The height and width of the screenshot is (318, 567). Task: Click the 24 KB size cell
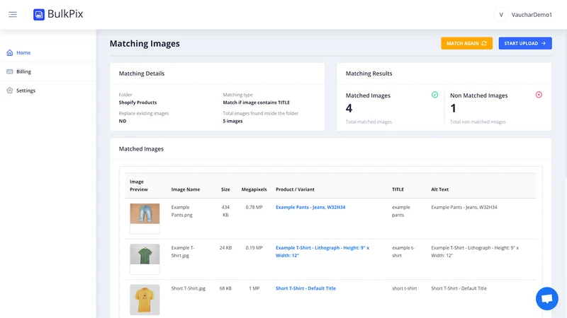[x=225, y=248]
